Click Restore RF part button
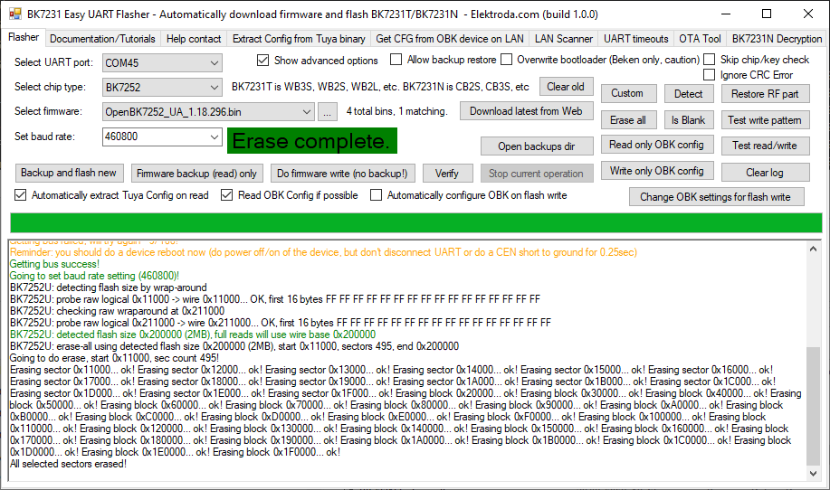Viewport: 830px width, 490px height. (x=765, y=94)
